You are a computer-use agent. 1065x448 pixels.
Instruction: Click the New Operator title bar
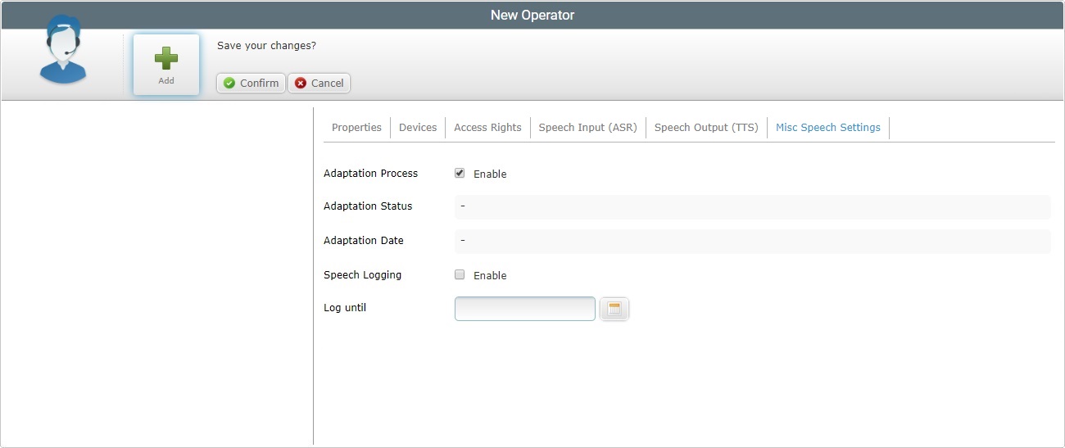pyautogui.click(x=532, y=15)
